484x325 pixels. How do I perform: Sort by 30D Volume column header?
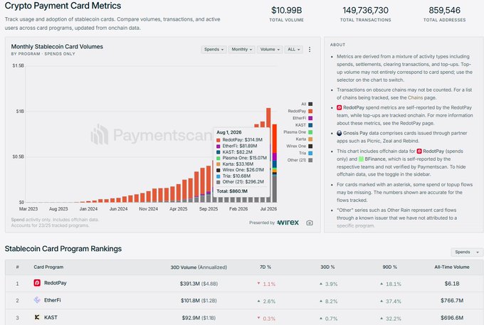coord(199,267)
